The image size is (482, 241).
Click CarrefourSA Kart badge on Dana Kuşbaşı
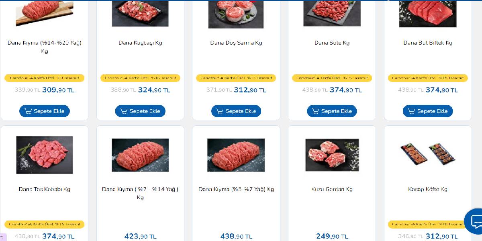(140, 78)
